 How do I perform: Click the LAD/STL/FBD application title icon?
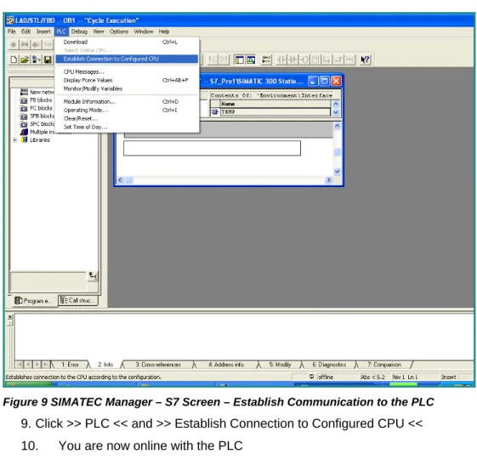[x=10, y=20]
